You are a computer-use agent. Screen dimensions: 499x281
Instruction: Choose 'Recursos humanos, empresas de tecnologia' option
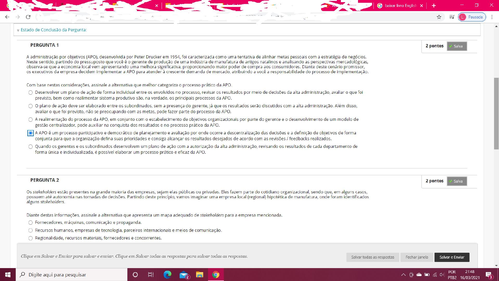coord(30,230)
